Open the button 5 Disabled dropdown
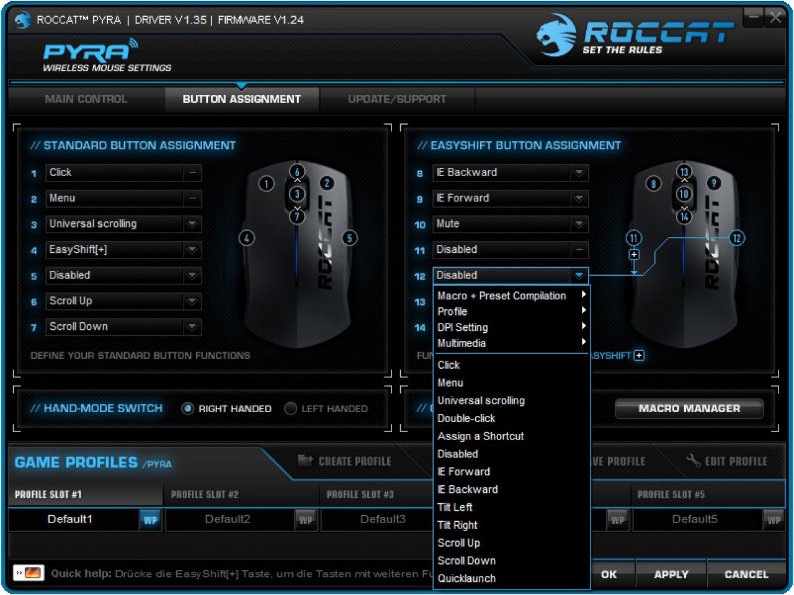This screenshot has width=794, height=595. [192, 276]
